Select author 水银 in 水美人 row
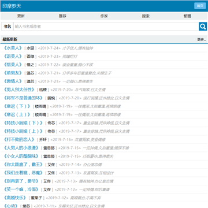 pos(31,48)
